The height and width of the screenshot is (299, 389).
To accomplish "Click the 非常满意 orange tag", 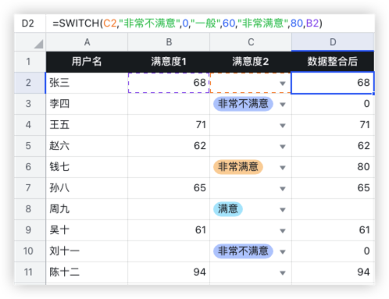I will [238, 167].
